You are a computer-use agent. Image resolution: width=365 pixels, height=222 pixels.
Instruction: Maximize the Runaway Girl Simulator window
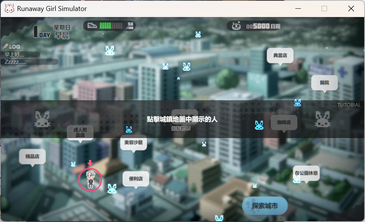coord(324,8)
